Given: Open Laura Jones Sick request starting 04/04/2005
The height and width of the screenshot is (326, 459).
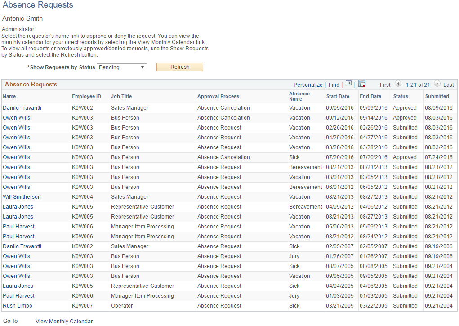Looking at the screenshot, I should (18, 286).
